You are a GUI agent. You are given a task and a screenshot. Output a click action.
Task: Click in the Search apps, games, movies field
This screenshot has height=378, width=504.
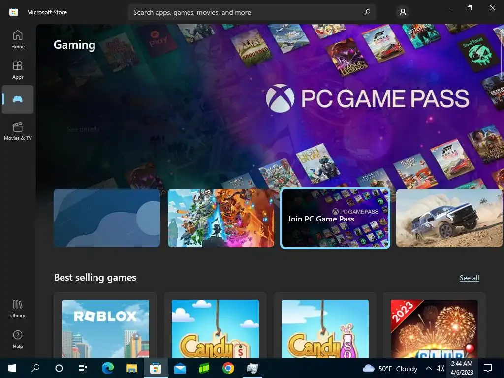252,12
